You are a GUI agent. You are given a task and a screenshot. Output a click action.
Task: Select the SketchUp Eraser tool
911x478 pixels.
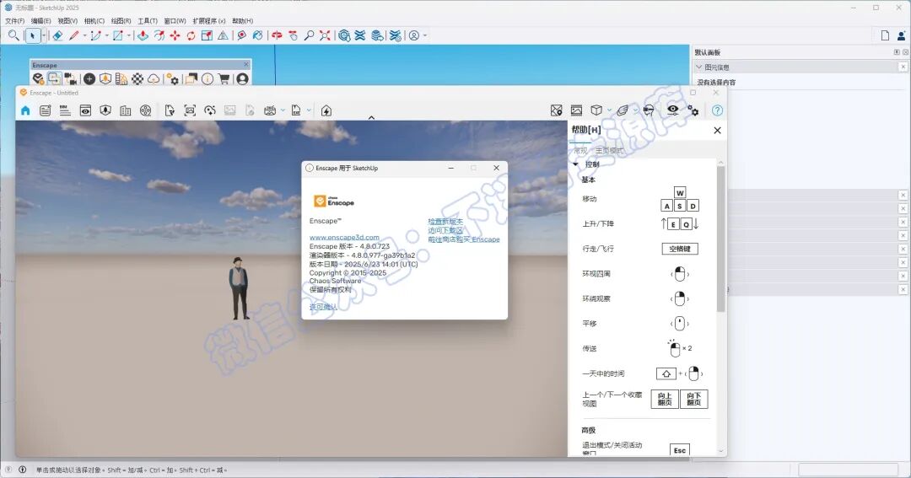pos(57,35)
